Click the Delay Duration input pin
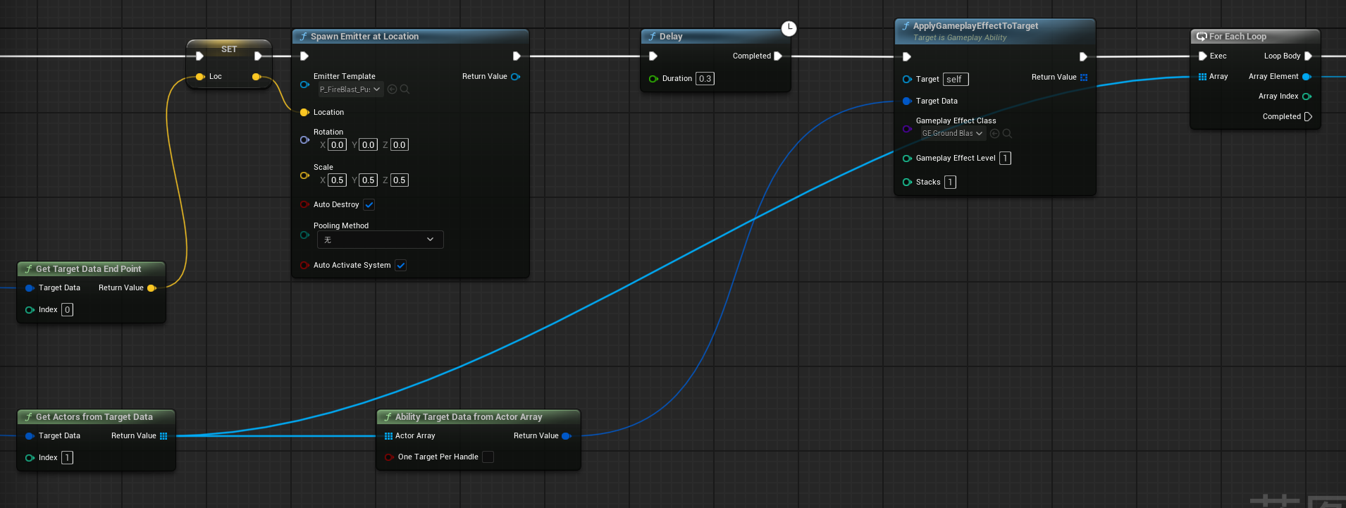The width and height of the screenshot is (1346, 508). (653, 78)
